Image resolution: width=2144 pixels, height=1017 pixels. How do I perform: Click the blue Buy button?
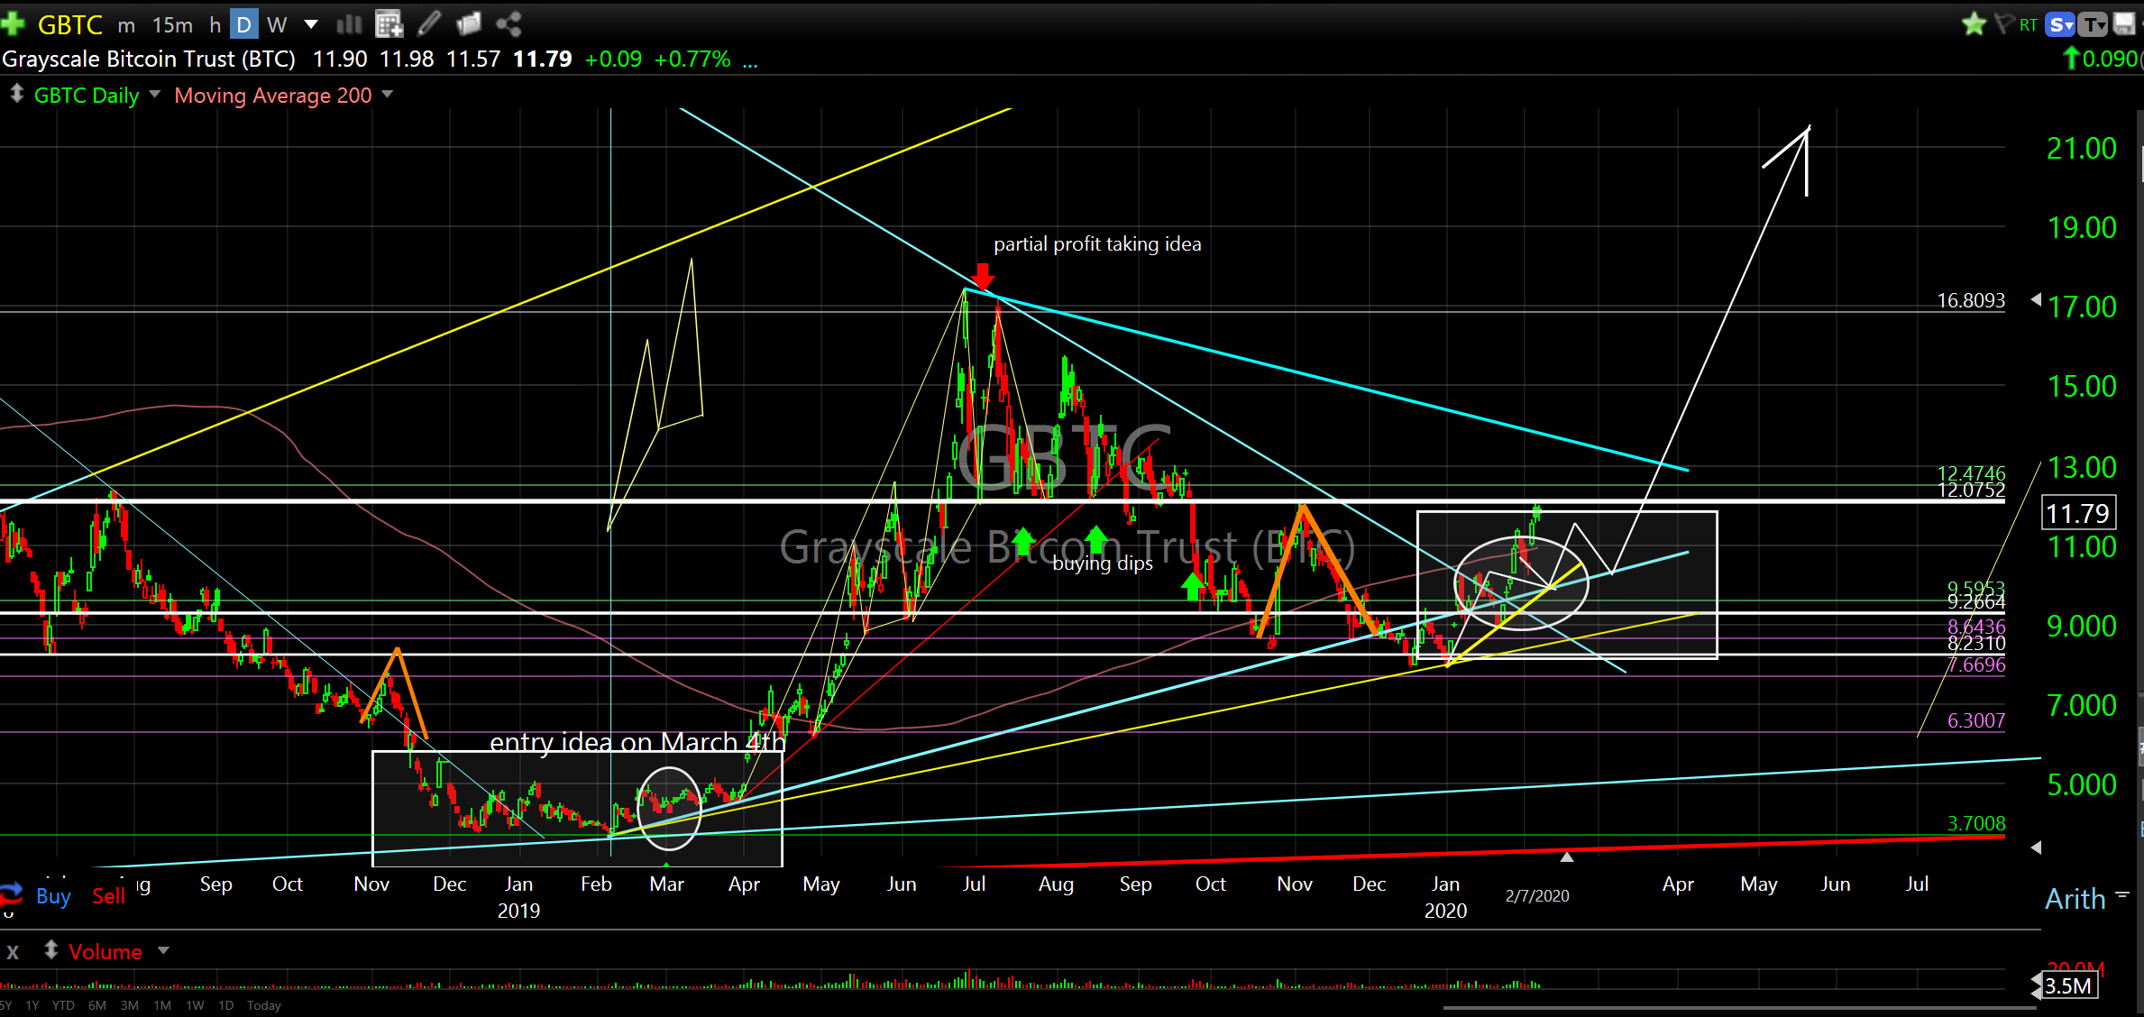[x=53, y=896]
